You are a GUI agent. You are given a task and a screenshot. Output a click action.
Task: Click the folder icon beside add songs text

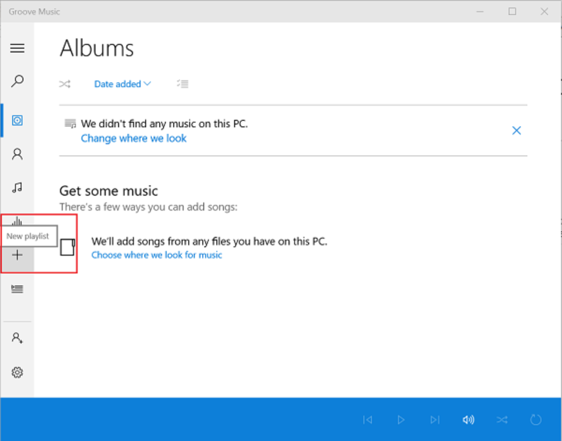point(68,247)
